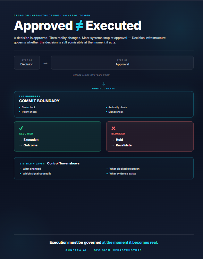This screenshot has height=259, width=203.
Task: Click 'Execution' in the Allowed card
Action: click(x=31, y=140)
